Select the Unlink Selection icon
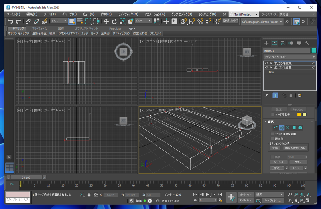The width and height of the screenshot is (321, 209). pyautogui.click(x=36, y=21)
